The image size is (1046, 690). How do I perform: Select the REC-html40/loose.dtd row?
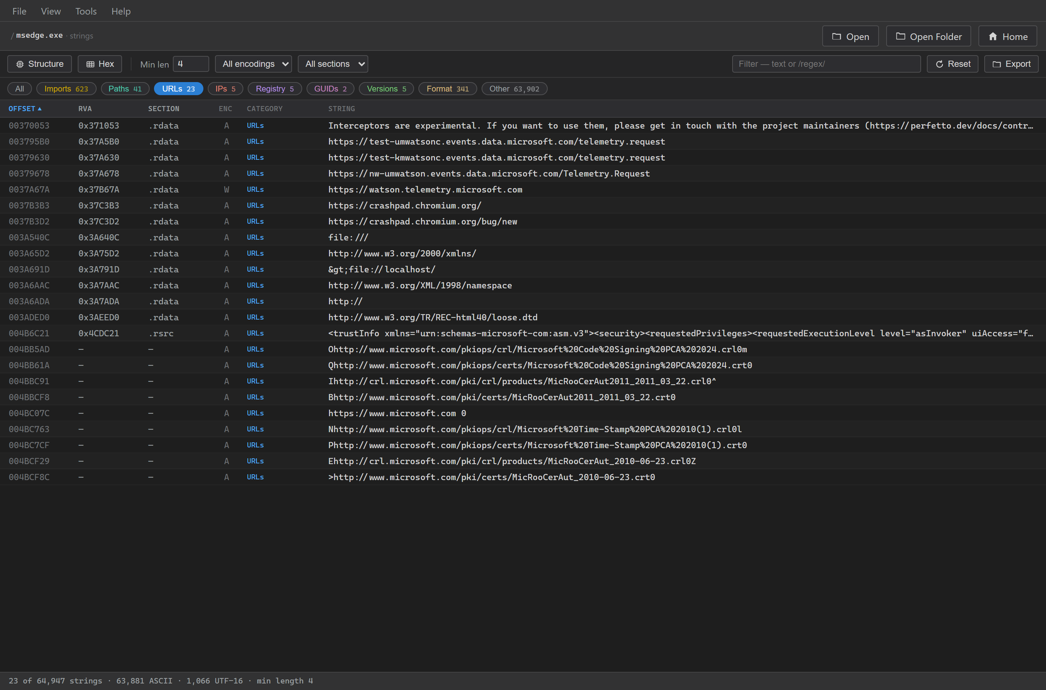(x=523, y=318)
